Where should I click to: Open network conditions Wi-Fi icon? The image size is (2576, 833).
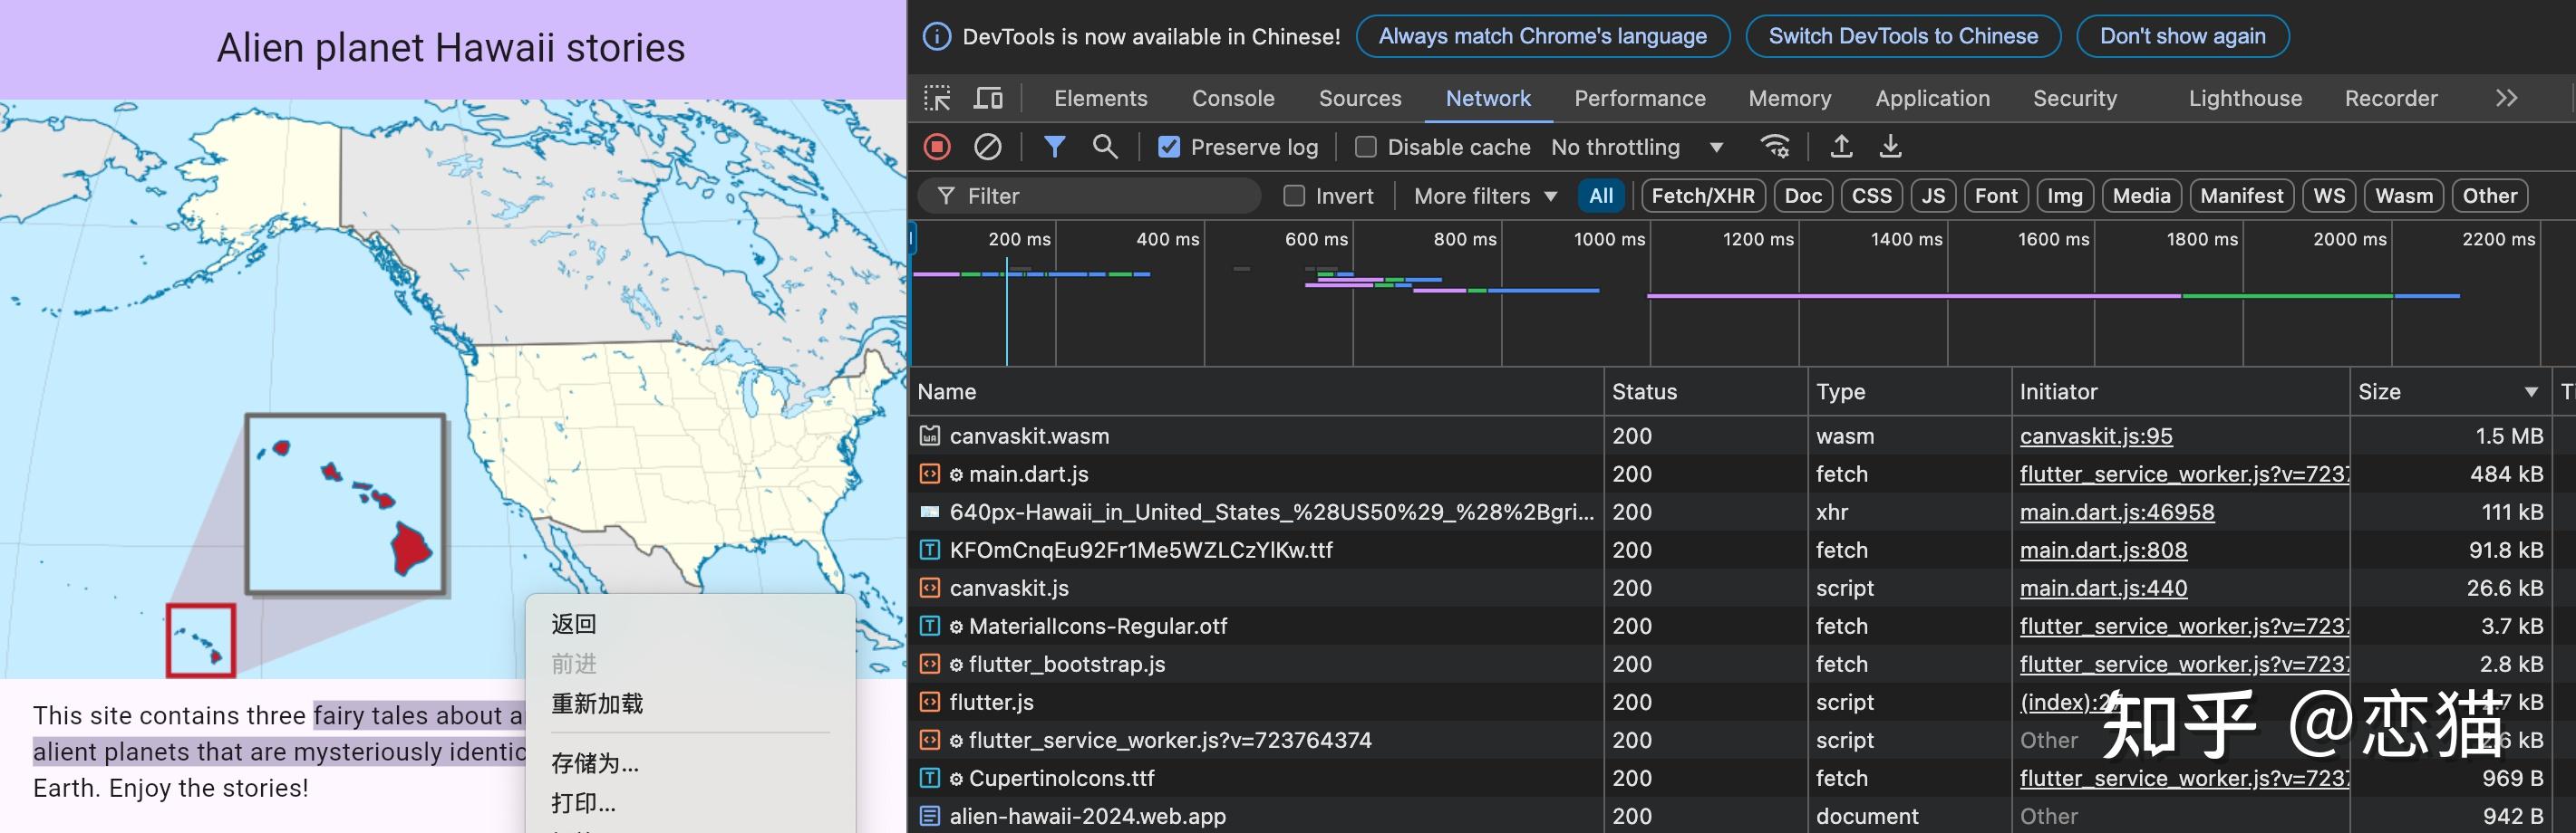1774,147
